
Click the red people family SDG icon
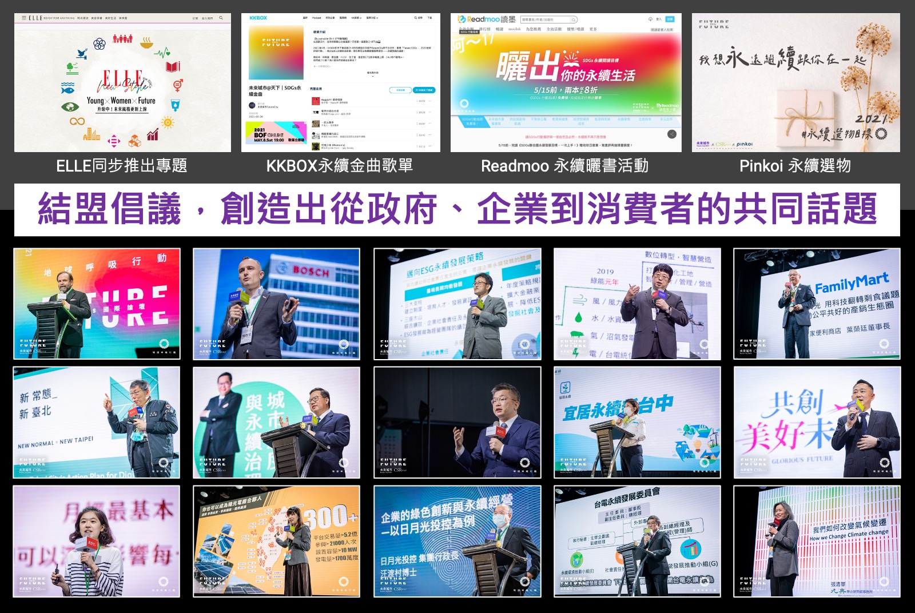click(122, 38)
